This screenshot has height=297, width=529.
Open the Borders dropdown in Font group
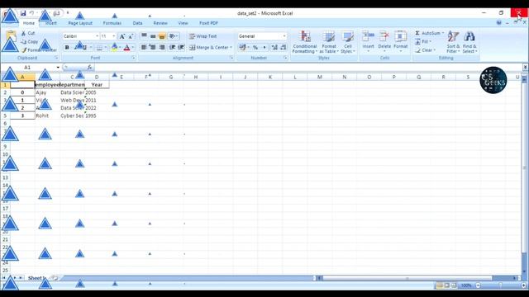click(x=105, y=48)
